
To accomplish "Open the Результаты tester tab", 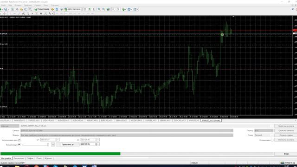I will (19, 158).
